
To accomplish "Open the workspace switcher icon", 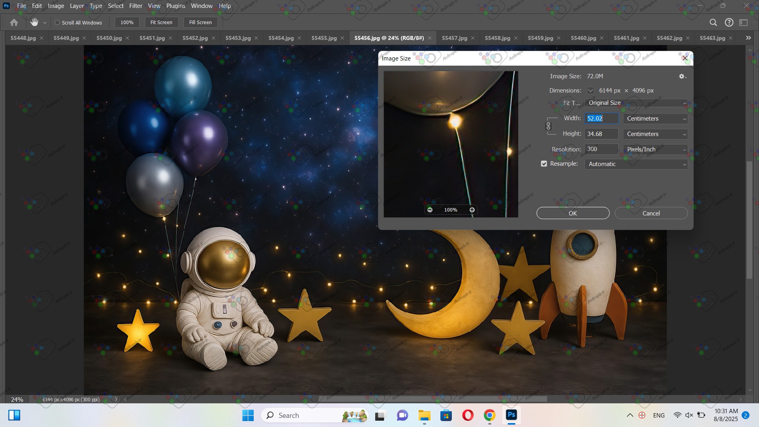I will (744, 23).
